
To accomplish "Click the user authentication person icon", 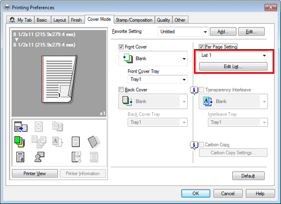I will [39, 157].
